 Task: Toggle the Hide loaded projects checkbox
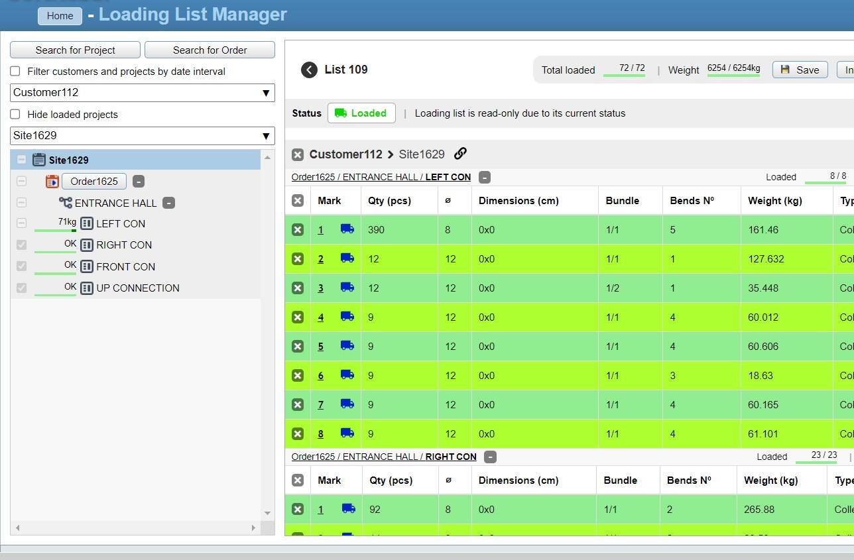click(x=15, y=114)
